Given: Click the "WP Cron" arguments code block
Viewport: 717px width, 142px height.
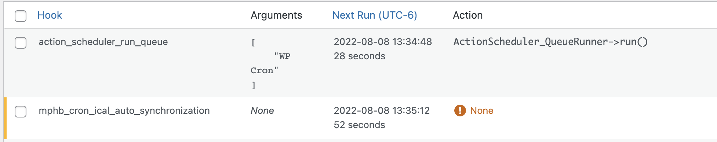Looking at the screenshot, I should click(270, 63).
